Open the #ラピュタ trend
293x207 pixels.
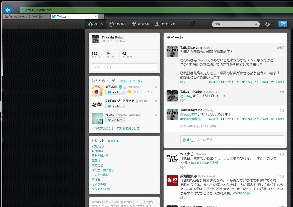(98, 146)
